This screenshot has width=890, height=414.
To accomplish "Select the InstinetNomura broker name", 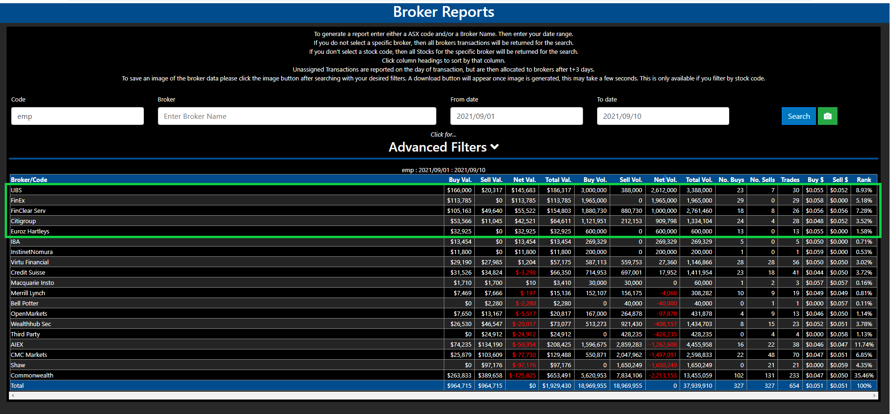I will pos(32,252).
